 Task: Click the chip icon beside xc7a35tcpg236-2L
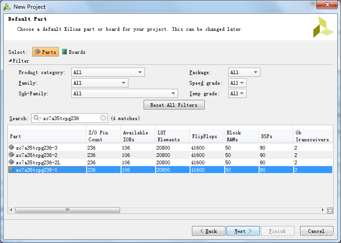12,162
